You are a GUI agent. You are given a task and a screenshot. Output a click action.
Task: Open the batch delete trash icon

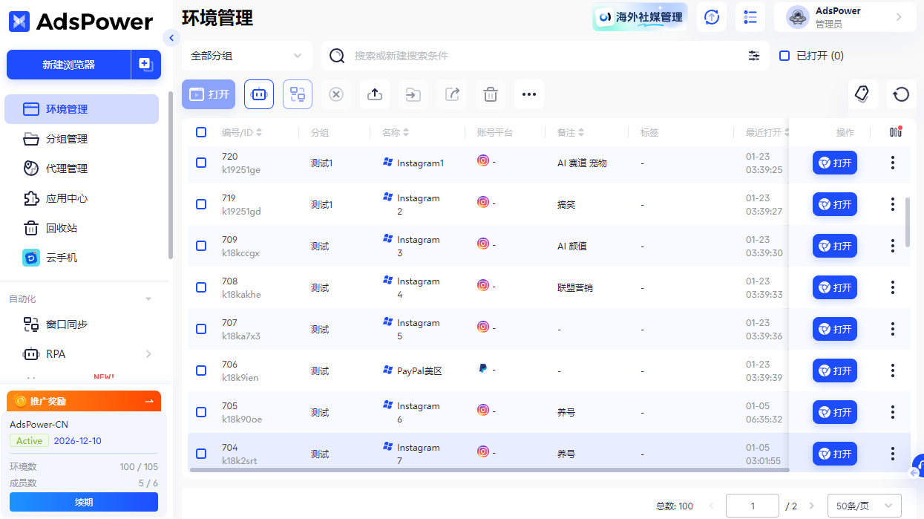490,94
